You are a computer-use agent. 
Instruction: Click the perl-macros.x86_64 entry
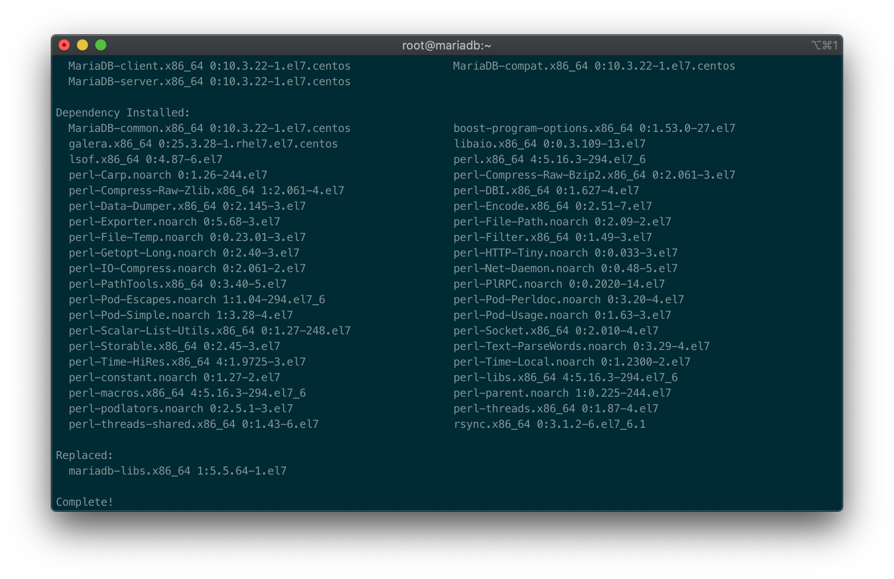(x=187, y=393)
